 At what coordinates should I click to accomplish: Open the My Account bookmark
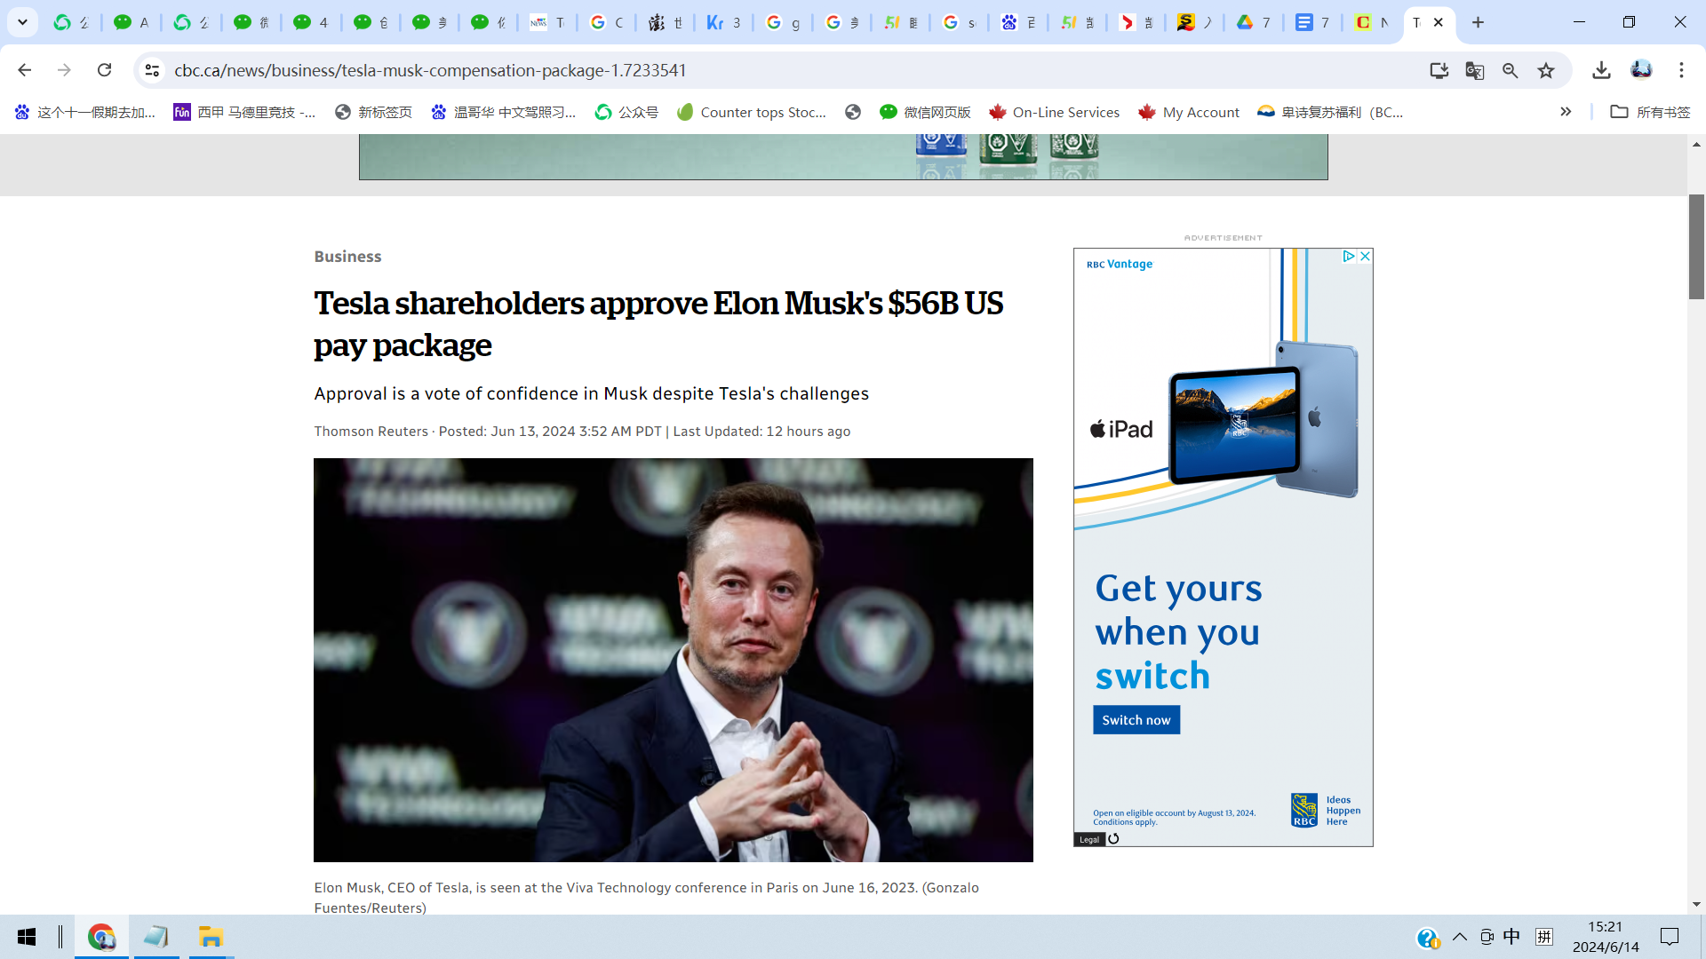1189,112
